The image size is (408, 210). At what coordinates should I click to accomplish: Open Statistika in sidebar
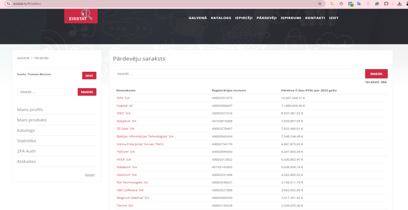point(26,141)
